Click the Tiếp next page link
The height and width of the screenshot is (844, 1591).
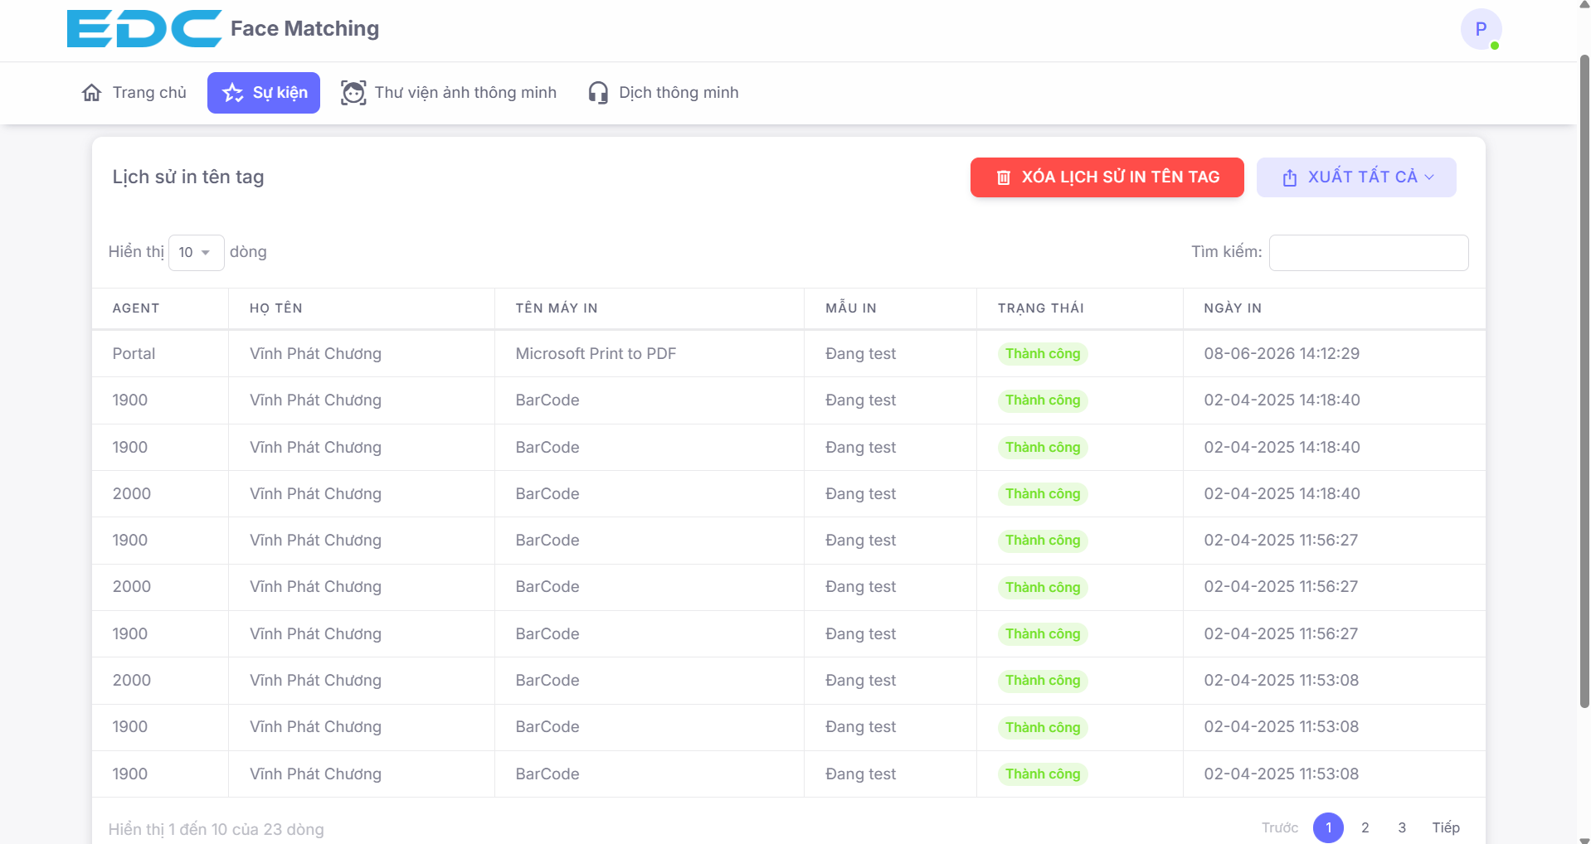[x=1446, y=827]
